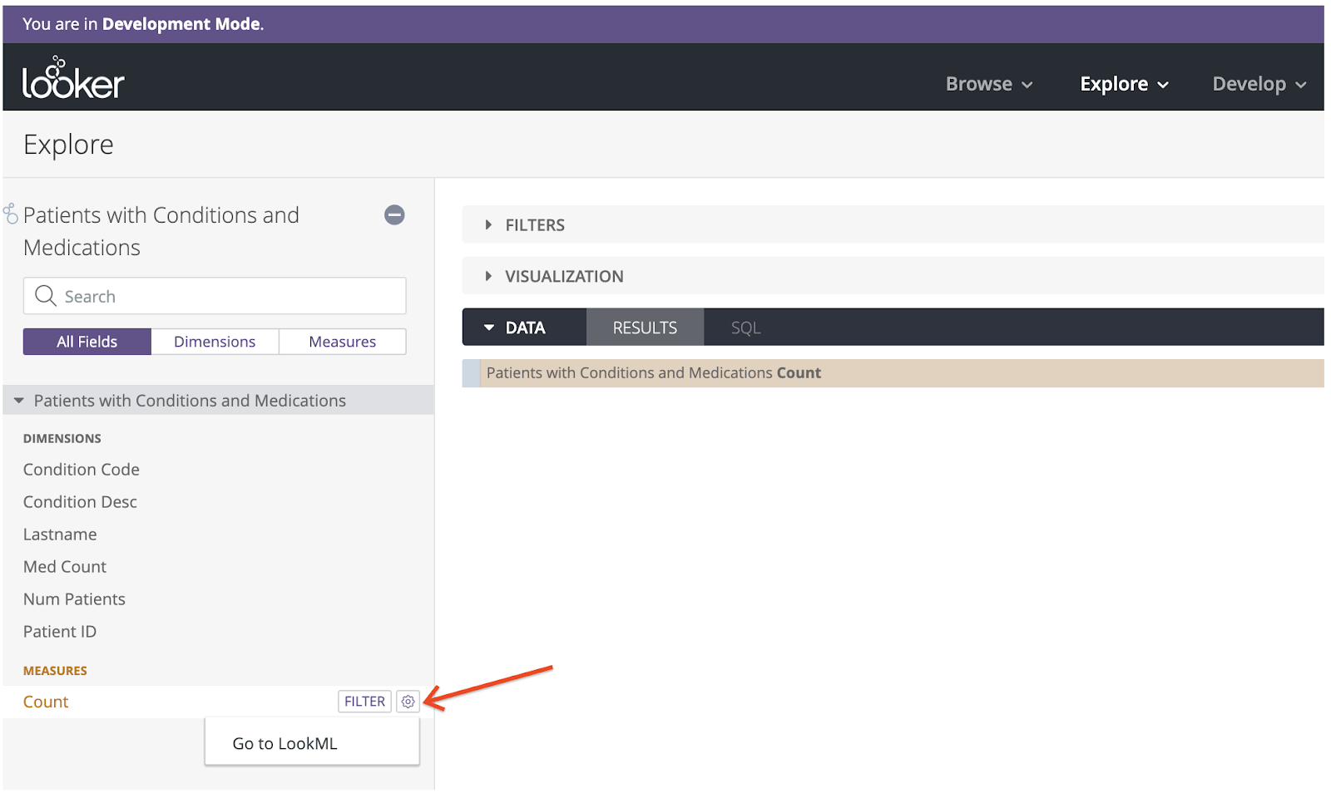The width and height of the screenshot is (1331, 798).
Task: Switch to the RESULTS tab
Action: [x=645, y=328]
